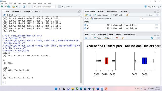View the M data frame table icon
This screenshot has height=91, width=162.
click(157, 25)
